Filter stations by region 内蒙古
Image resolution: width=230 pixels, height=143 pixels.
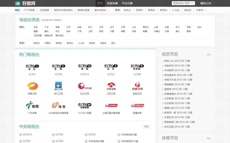(x=157, y=31)
